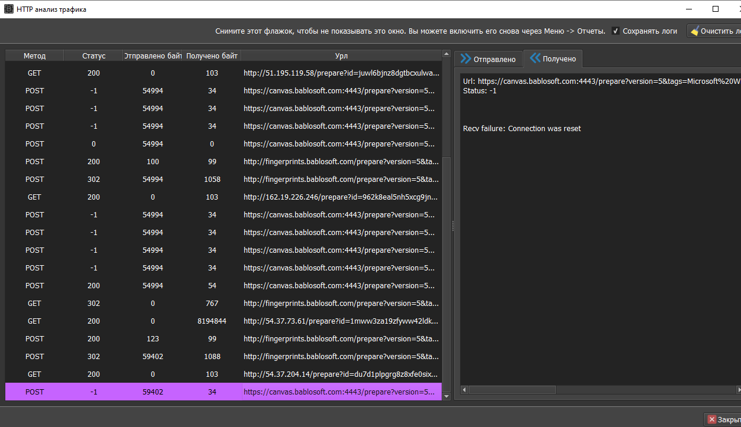This screenshot has height=427, width=741.
Task: Click the down arrow of the table scrollbar
Action: (446, 396)
